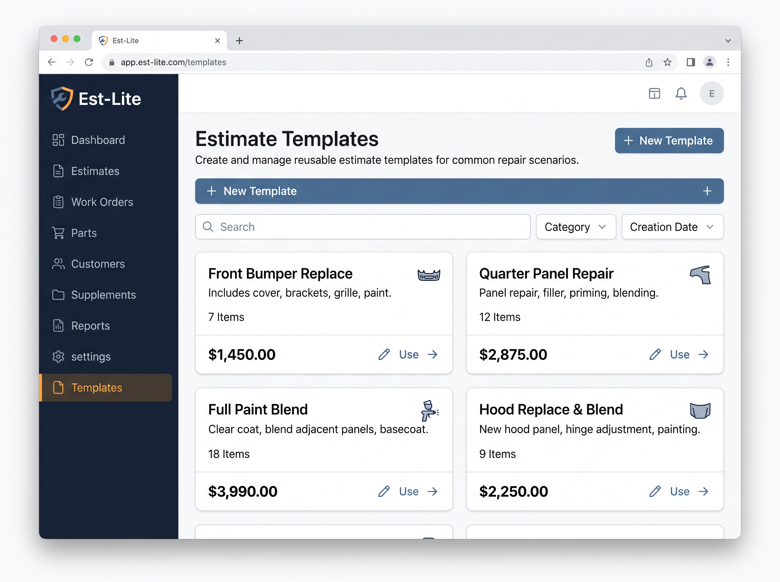The width and height of the screenshot is (780, 582).
Task: Open the browser three-dot menu
Action: click(x=728, y=62)
